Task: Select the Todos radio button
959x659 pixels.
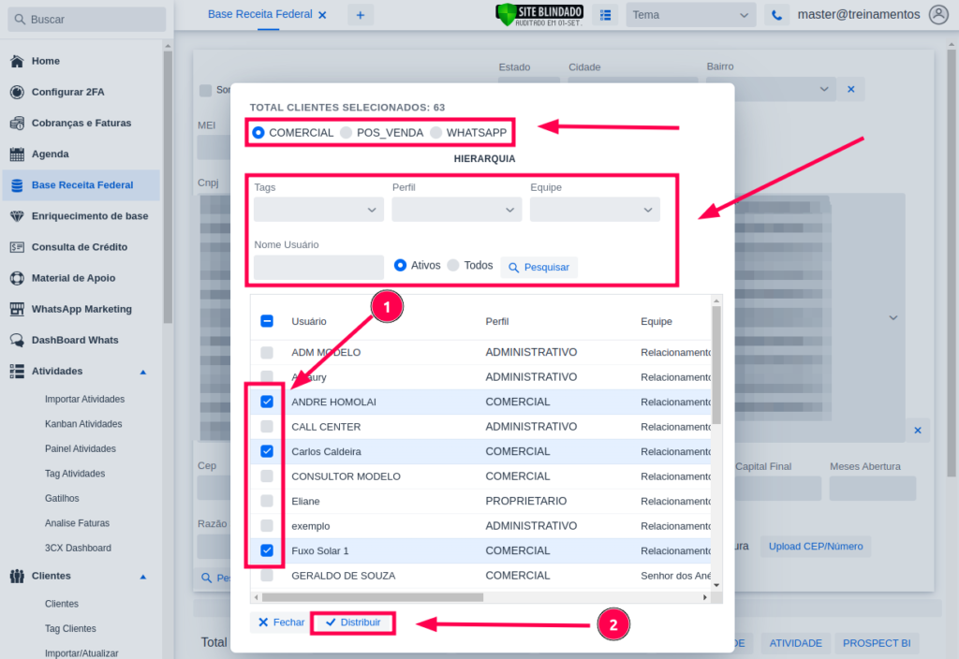Action: coord(453,266)
